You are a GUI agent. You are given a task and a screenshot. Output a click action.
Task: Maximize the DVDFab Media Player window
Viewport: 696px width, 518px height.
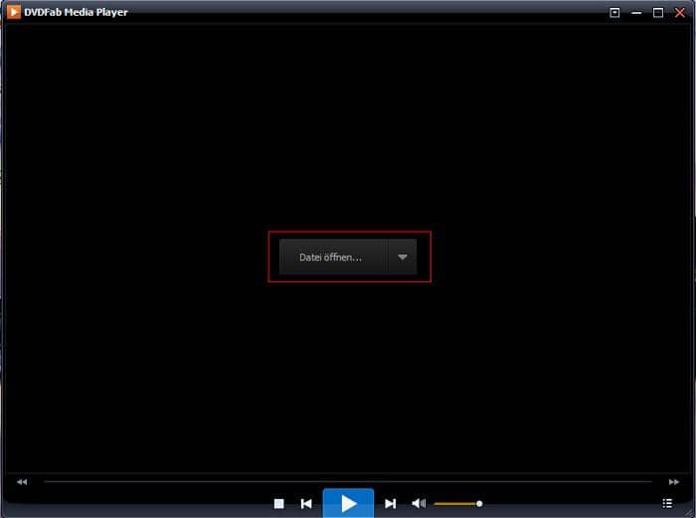click(658, 13)
